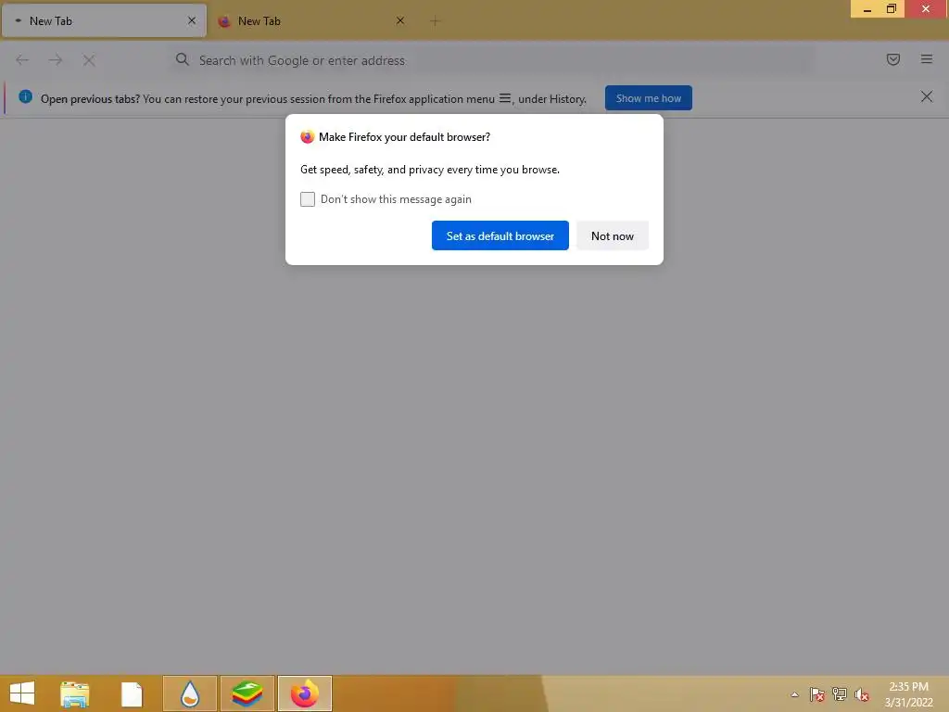Viewport: 949px width, 712px height.
Task: Open the muted volume icon in tray
Action: point(862,694)
